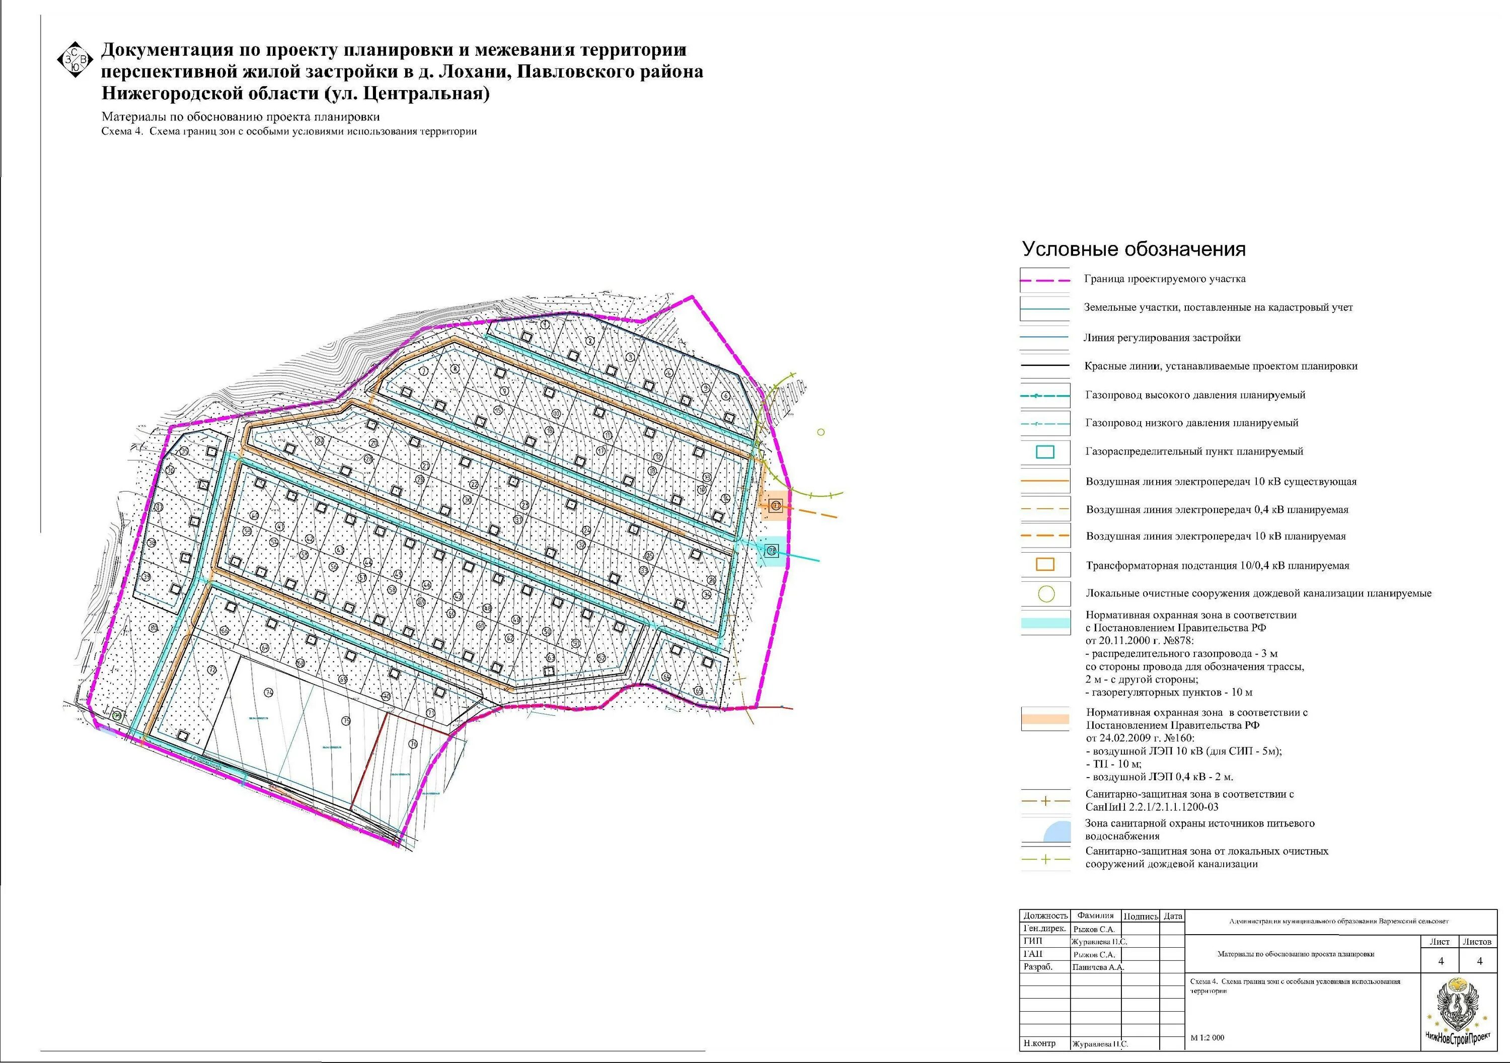Click the 'ГАП' row label
Screen dimensions: 1510x1063
pos(1032,954)
